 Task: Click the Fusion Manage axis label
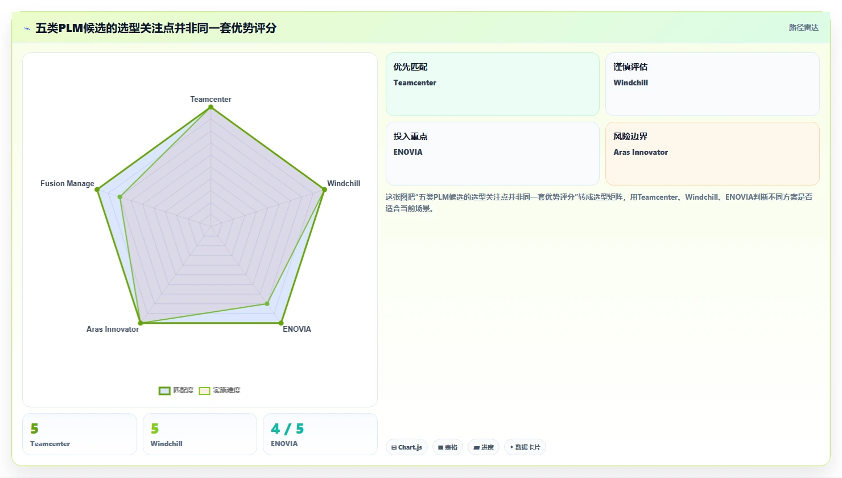(x=67, y=183)
